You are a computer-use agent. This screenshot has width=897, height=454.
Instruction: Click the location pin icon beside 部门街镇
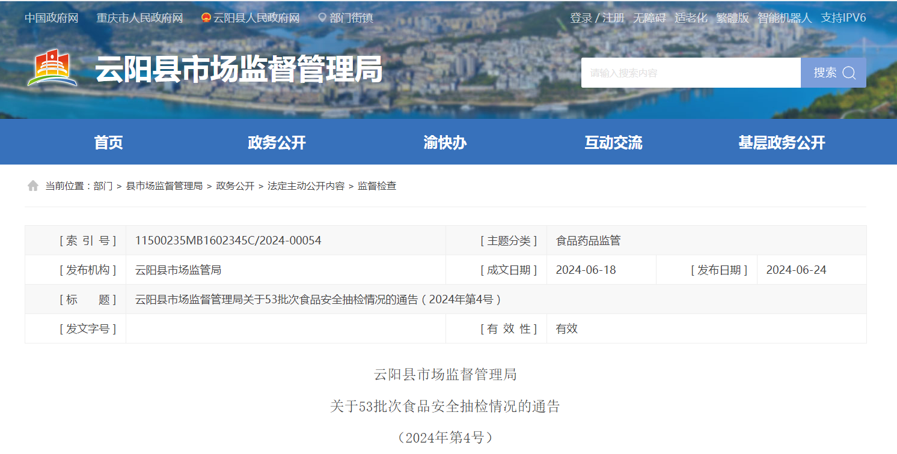tap(322, 18)
